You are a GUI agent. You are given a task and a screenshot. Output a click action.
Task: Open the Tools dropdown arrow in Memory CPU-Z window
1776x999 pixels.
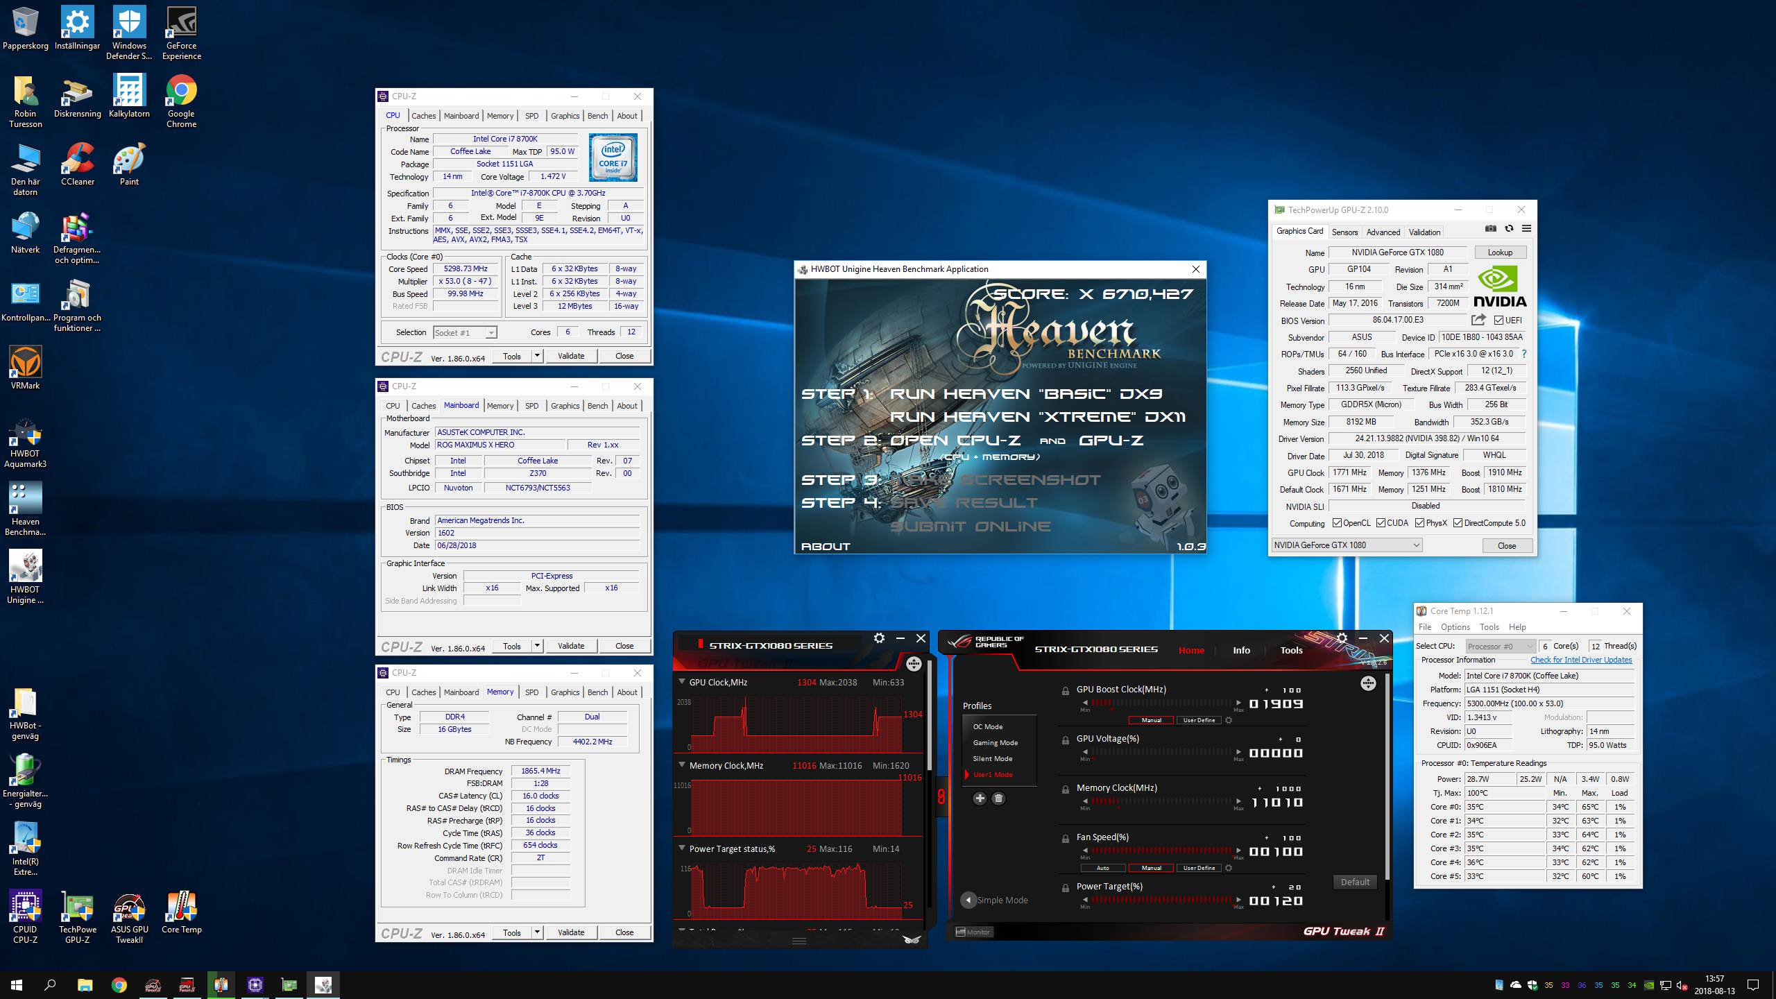click(536, 932)
